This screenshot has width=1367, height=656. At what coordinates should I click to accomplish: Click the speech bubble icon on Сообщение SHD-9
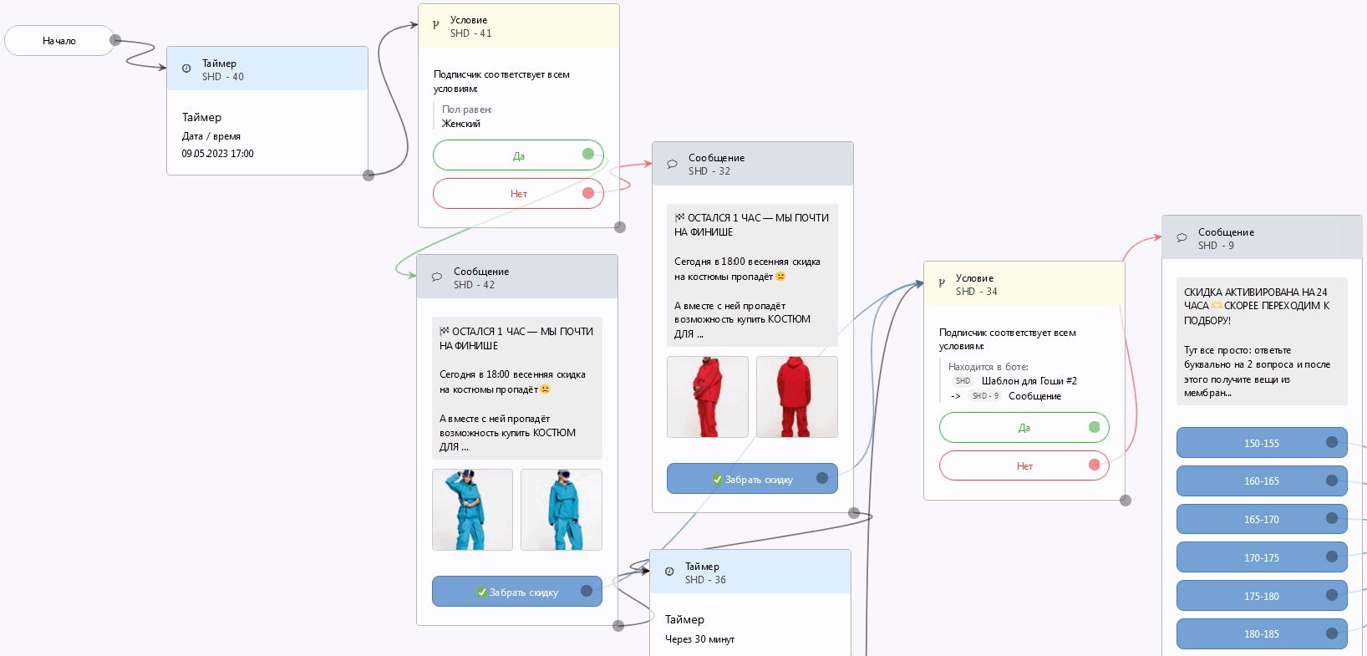[x=1182, y=237]
